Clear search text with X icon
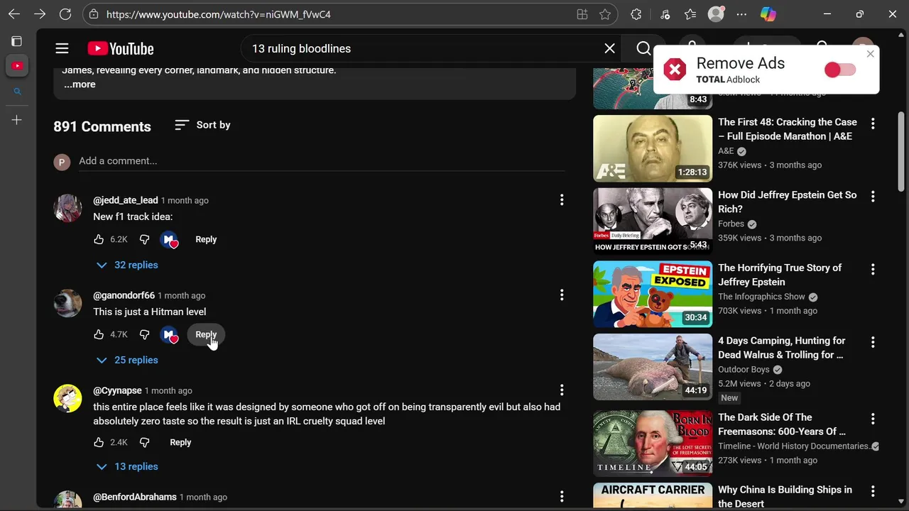The height and width of the screenshot is (511, 909). 609,48
